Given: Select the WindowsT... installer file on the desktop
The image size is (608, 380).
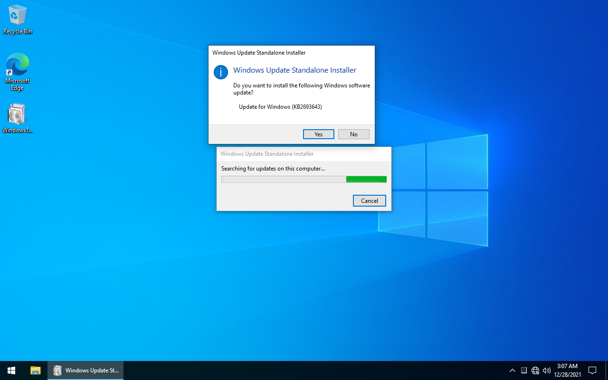Looking at the screenshot, I should coord(18,119).
